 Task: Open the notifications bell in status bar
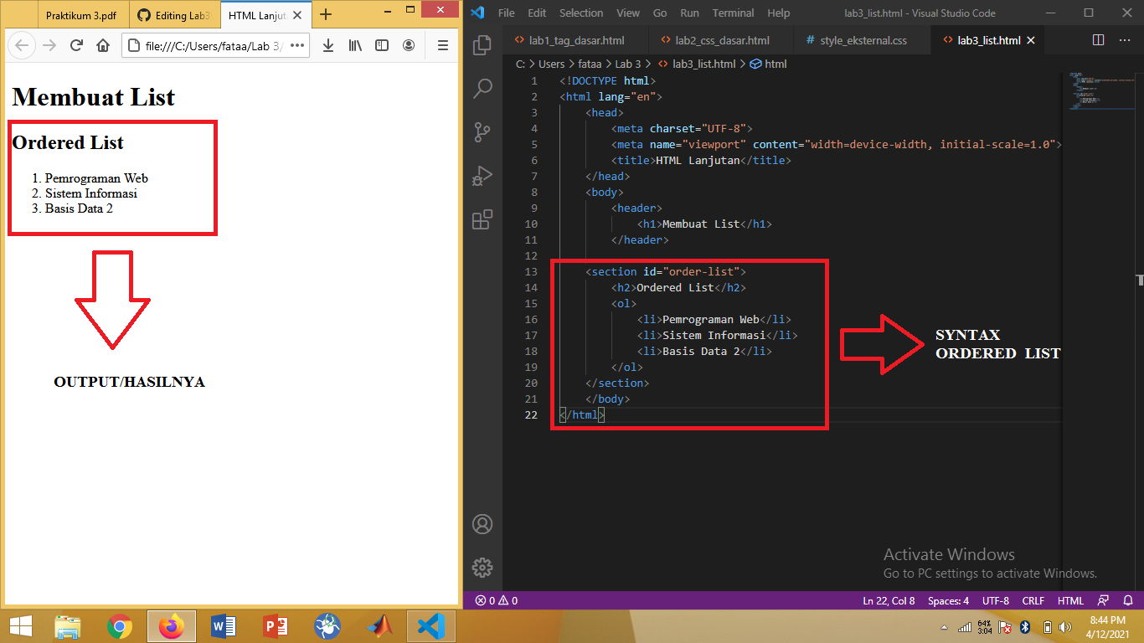click(1128, 600)
